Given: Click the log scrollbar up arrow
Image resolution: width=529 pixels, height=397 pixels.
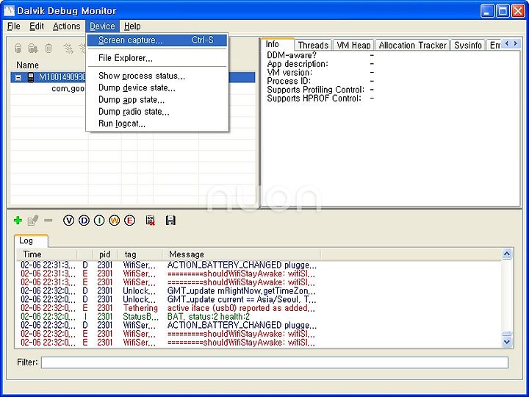Looking at the screenshot, I should 507,254.
